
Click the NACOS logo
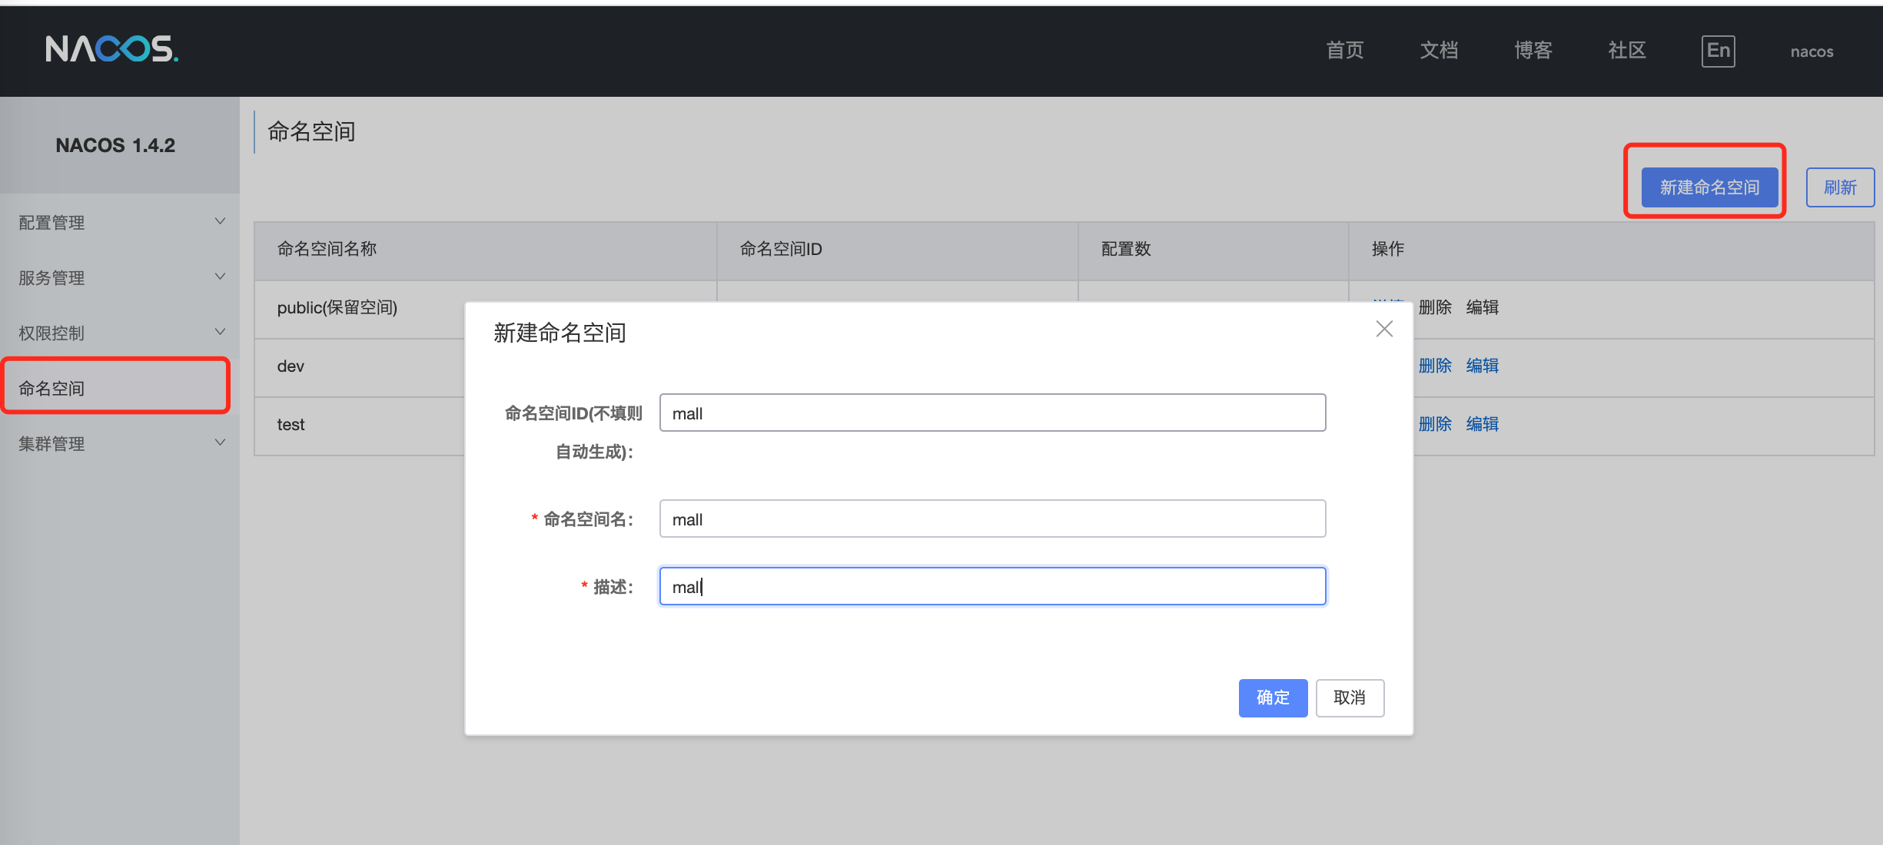click(112, 49)
